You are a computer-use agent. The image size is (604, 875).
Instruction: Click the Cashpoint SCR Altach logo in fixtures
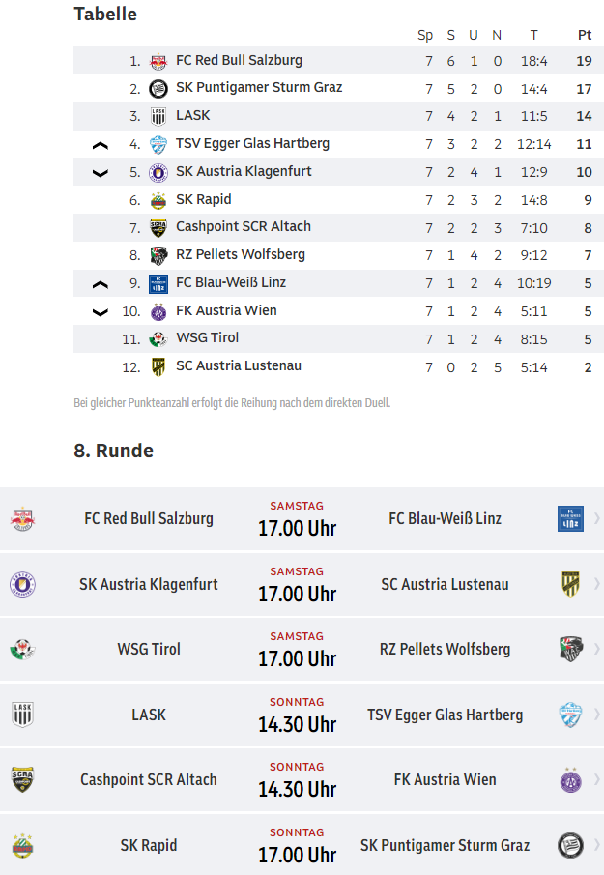[x=22, y=779]
